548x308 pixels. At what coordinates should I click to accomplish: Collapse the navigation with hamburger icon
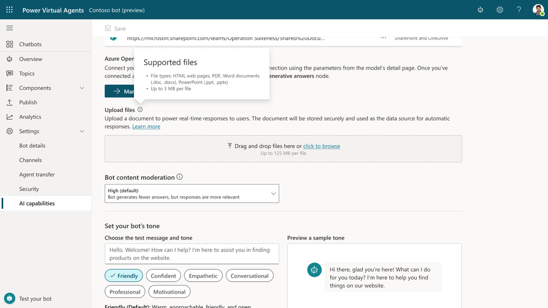9,28
